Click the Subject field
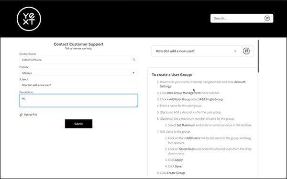 pyautogui.click(x=78, y=85)
